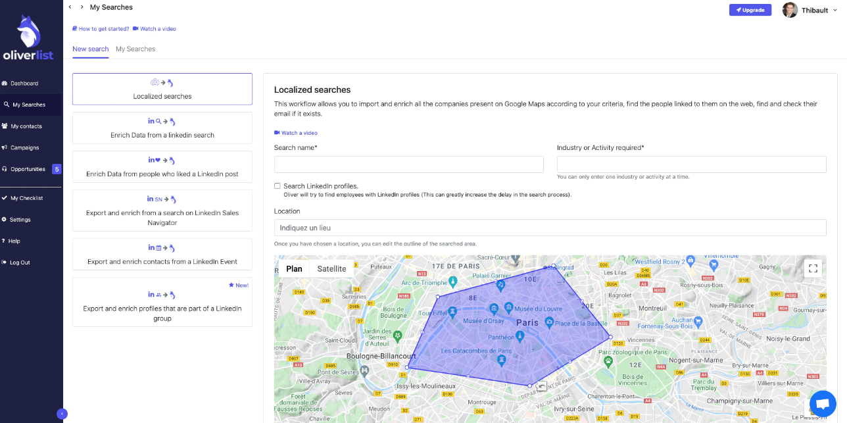
Task: Select the Plan map view
Action: pyautogui.click(x=294, y=268)
